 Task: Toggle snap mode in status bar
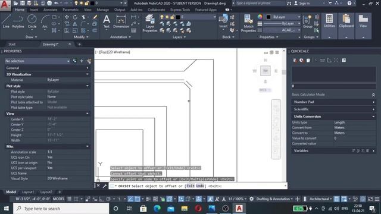(76, 199)
